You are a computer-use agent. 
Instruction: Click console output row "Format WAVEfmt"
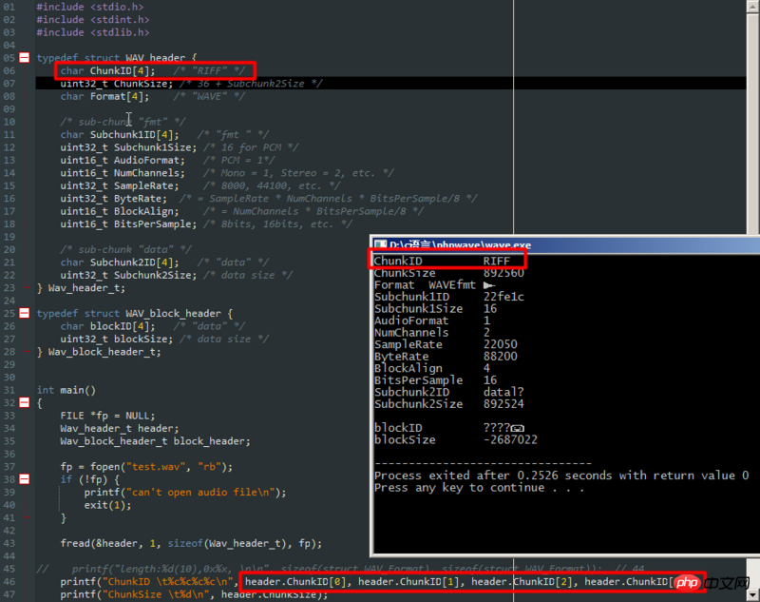435,284
